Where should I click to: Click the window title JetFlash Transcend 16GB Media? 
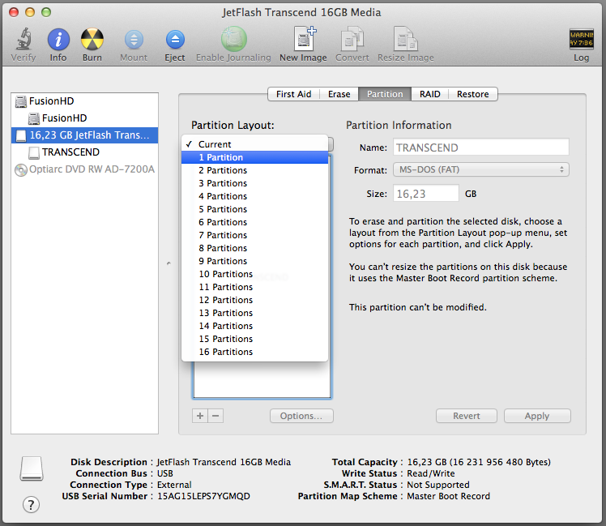301,12
